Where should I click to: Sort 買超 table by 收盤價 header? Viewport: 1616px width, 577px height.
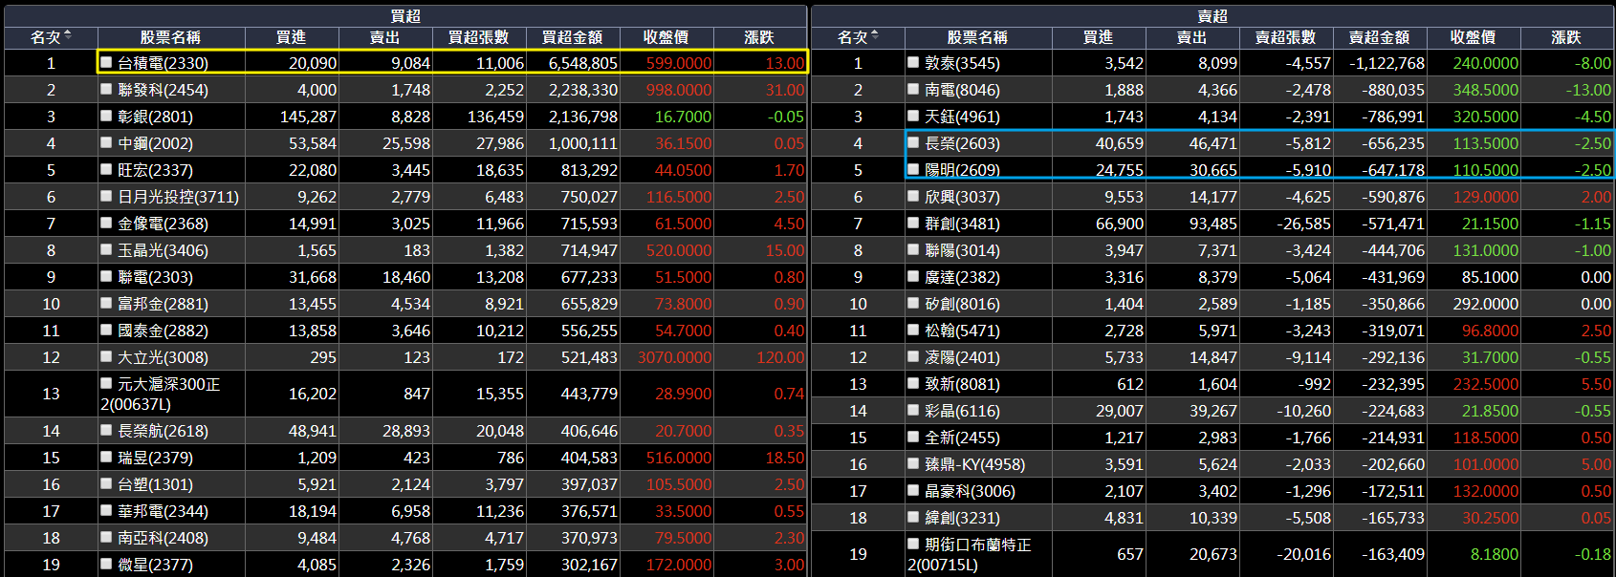(666, 37)
